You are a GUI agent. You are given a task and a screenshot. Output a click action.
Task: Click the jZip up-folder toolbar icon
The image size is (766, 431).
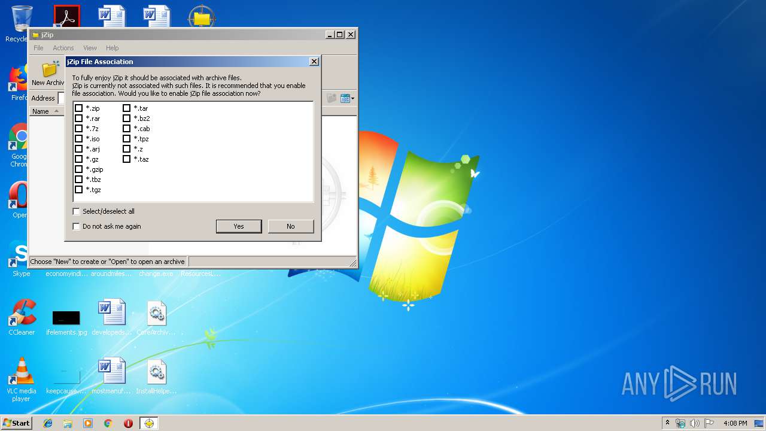click(x=331, y=98)
